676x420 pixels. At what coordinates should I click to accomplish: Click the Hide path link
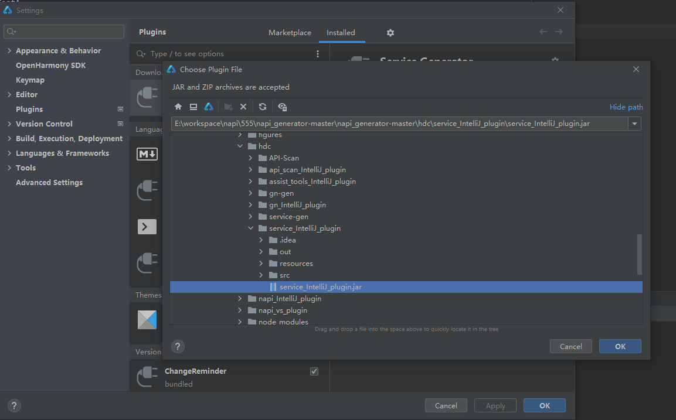626,107
